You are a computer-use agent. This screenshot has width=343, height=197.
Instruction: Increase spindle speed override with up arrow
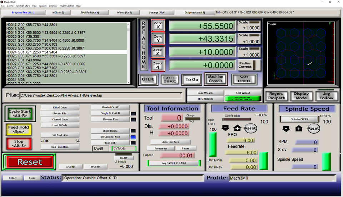(299, 129)
